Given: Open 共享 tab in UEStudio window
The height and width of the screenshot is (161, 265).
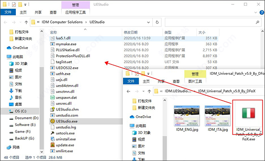Looking at the screenshot, I should [x=38, y=12].
